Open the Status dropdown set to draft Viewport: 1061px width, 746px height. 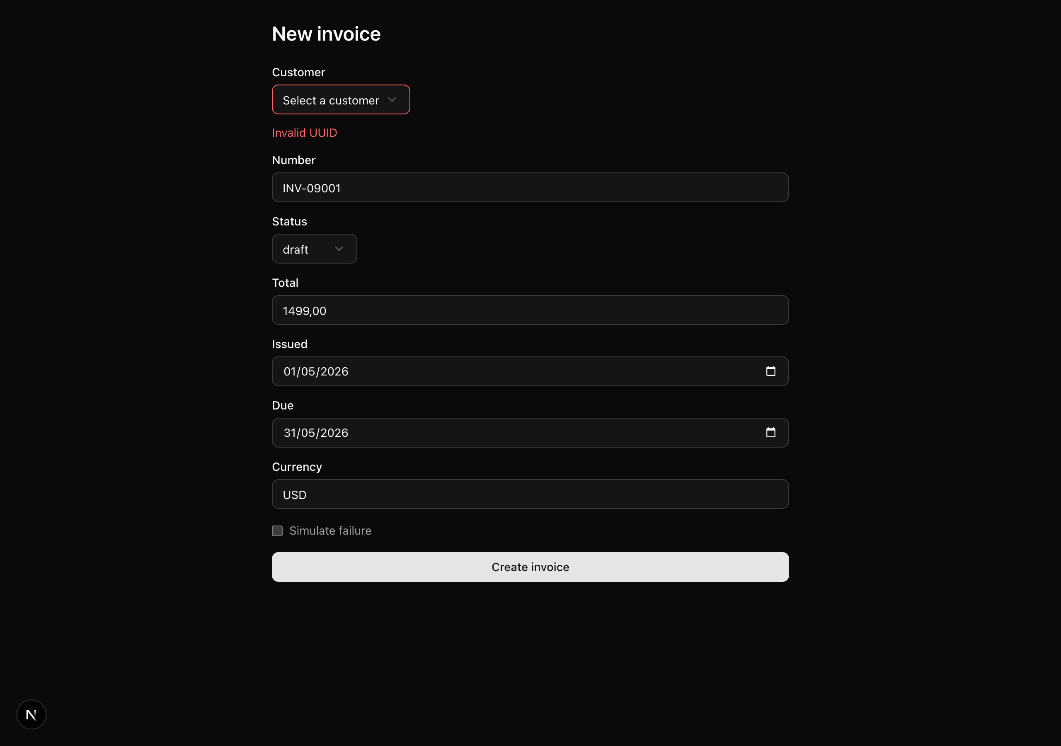coord(314,249)
